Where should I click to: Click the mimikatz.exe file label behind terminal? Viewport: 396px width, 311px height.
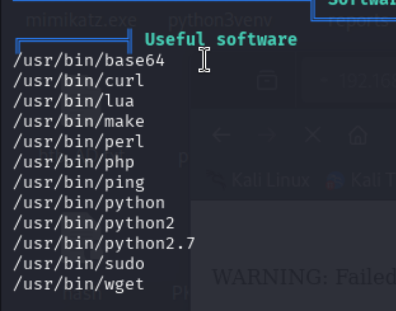tap(81, 21)
